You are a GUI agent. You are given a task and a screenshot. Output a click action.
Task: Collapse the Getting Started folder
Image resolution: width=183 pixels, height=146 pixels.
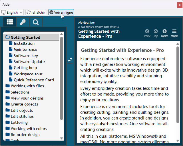coord(25,37)
